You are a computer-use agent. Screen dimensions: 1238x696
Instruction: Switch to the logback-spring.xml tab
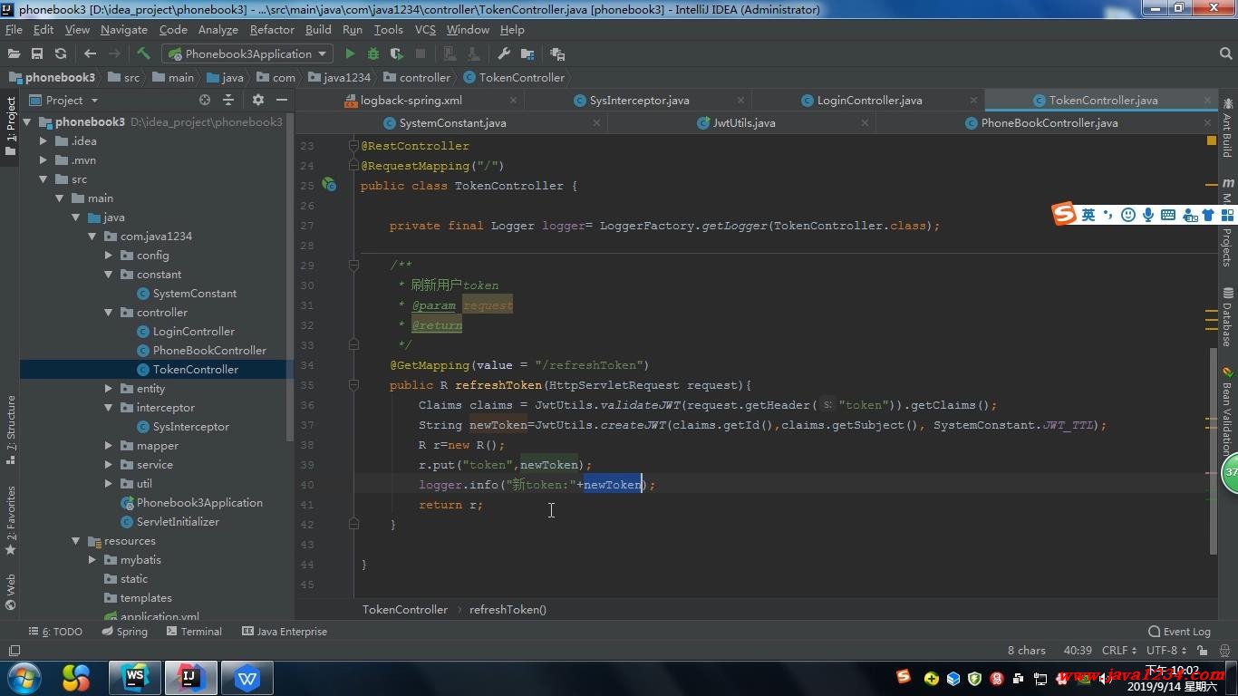click(411, 100)
